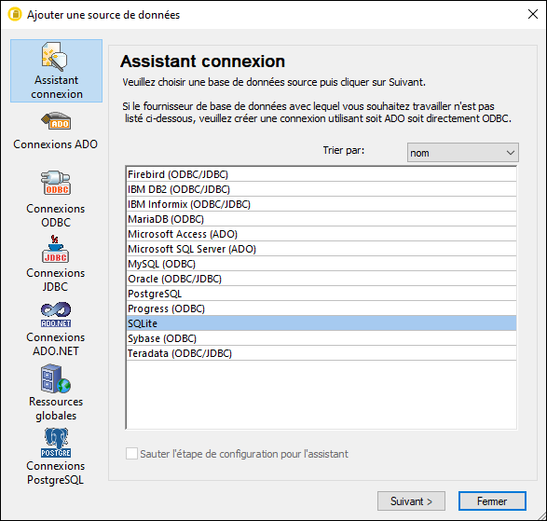547x521 pixels.
Task: Click the Fermer button
Action: click(492, 501)
